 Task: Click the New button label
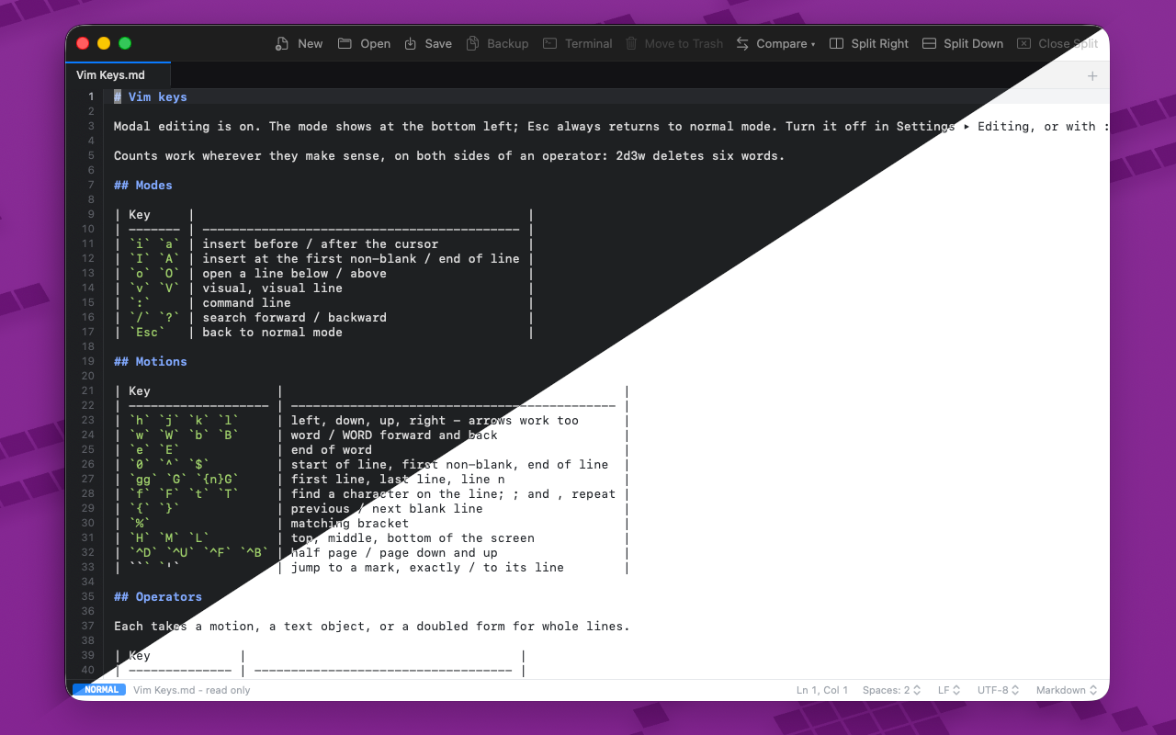[311, 43]
